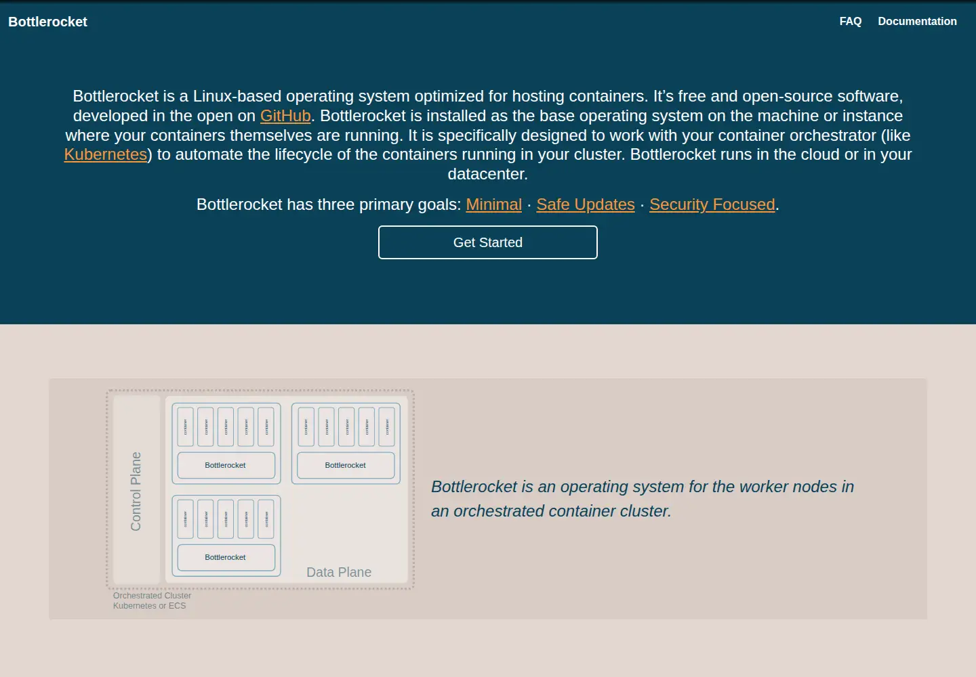Jump to the Security Focused goal

point(712,204)
